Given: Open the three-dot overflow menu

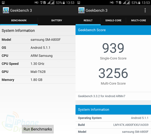Looking at the screenshot, I should click(145, 10).
